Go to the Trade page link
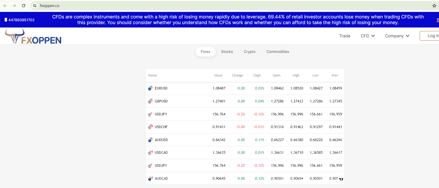Image resolution: width=439 pixels, height=188 pixels. click(x=345, y=36)
